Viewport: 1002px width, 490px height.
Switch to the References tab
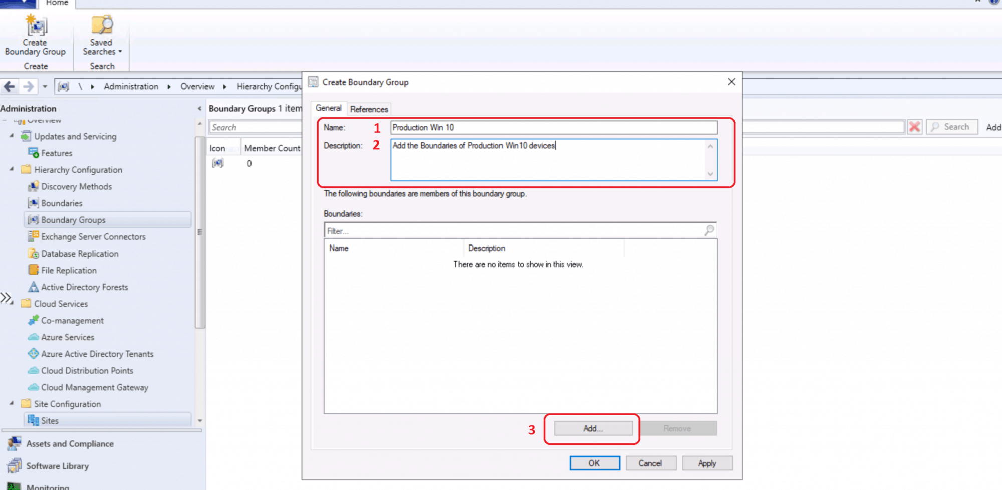369,109
